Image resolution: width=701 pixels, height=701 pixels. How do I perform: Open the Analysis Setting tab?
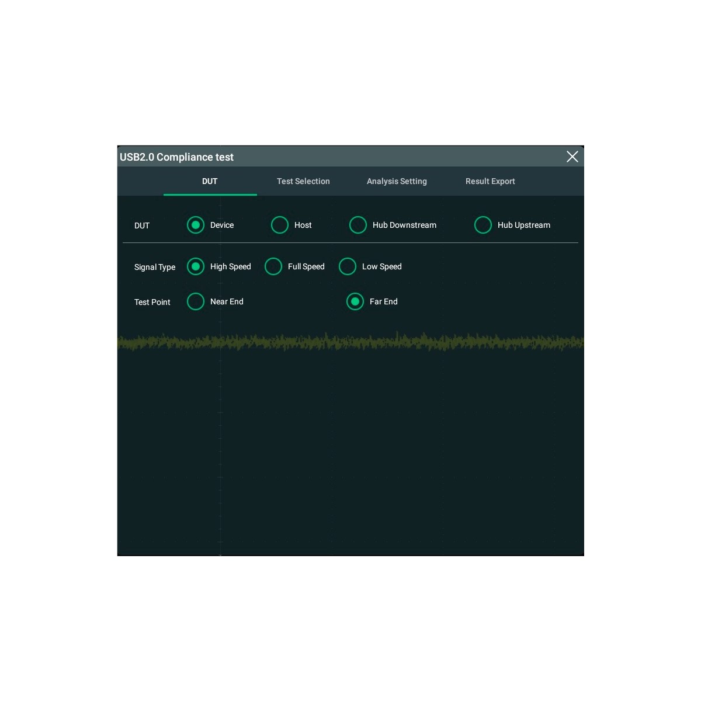[x=397, y=181]
